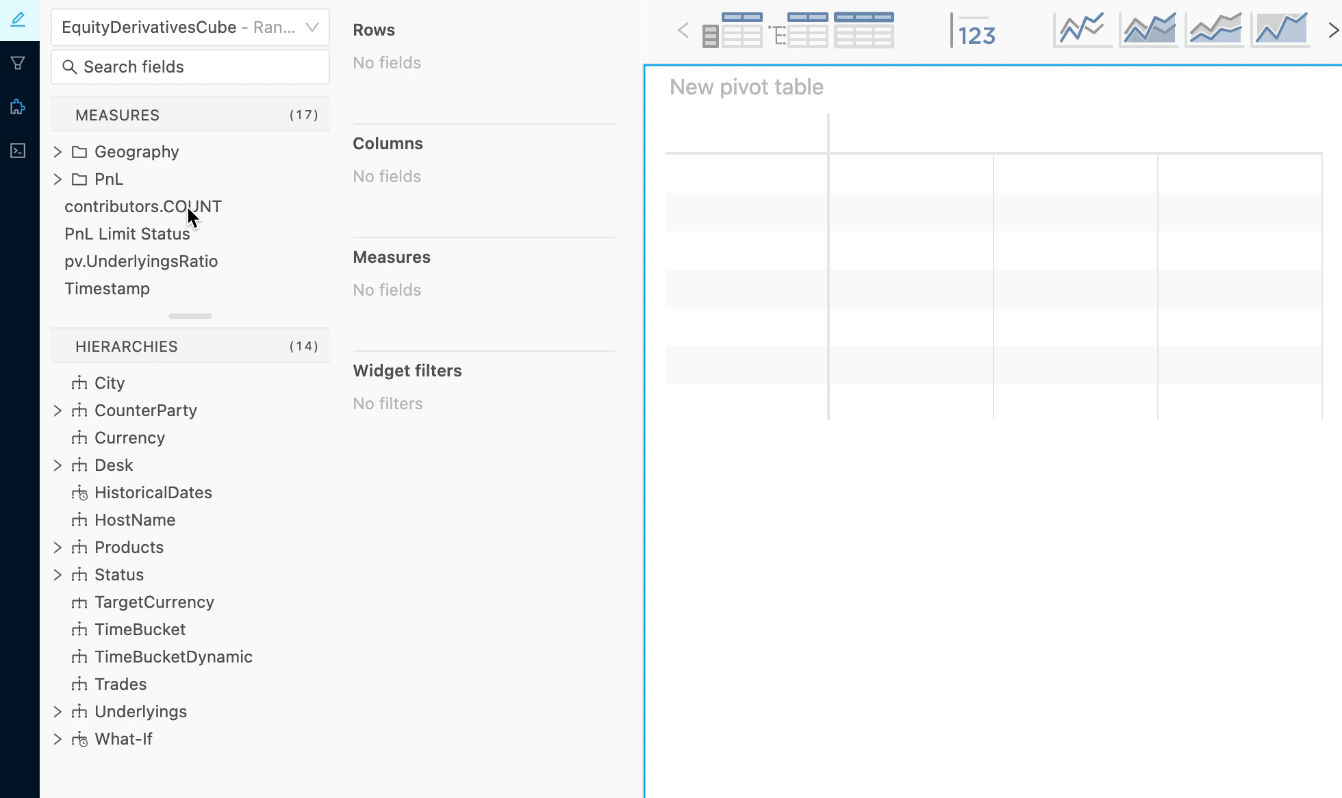Image resolution: width=1342 pixels, height=798 pixels.
Task: Expand the CounterParty hierarchy
Action: [x=57, y=409]
